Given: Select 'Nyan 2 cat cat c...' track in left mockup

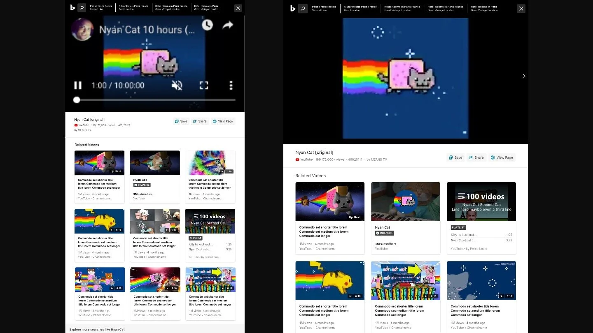Looking at the screenshot, I should [x=210, y=249].
